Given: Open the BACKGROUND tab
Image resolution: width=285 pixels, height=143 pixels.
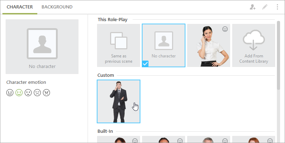Looking at the screenshot, I should pyautogui.click(x=57, y=7).
